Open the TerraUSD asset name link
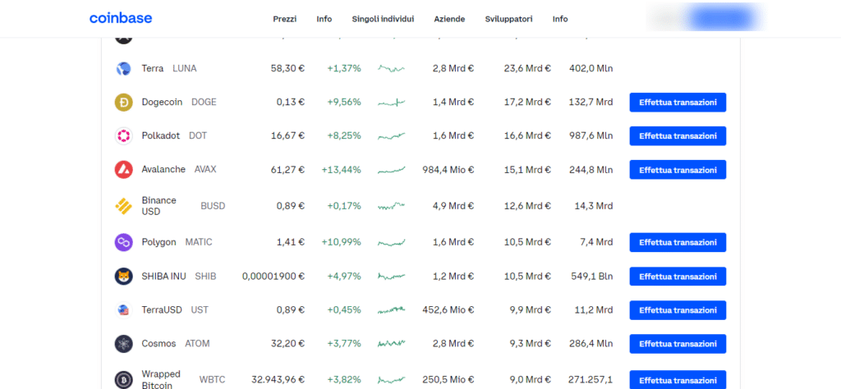The height and width of the screenshot is (389, 841). pos(162,309)
